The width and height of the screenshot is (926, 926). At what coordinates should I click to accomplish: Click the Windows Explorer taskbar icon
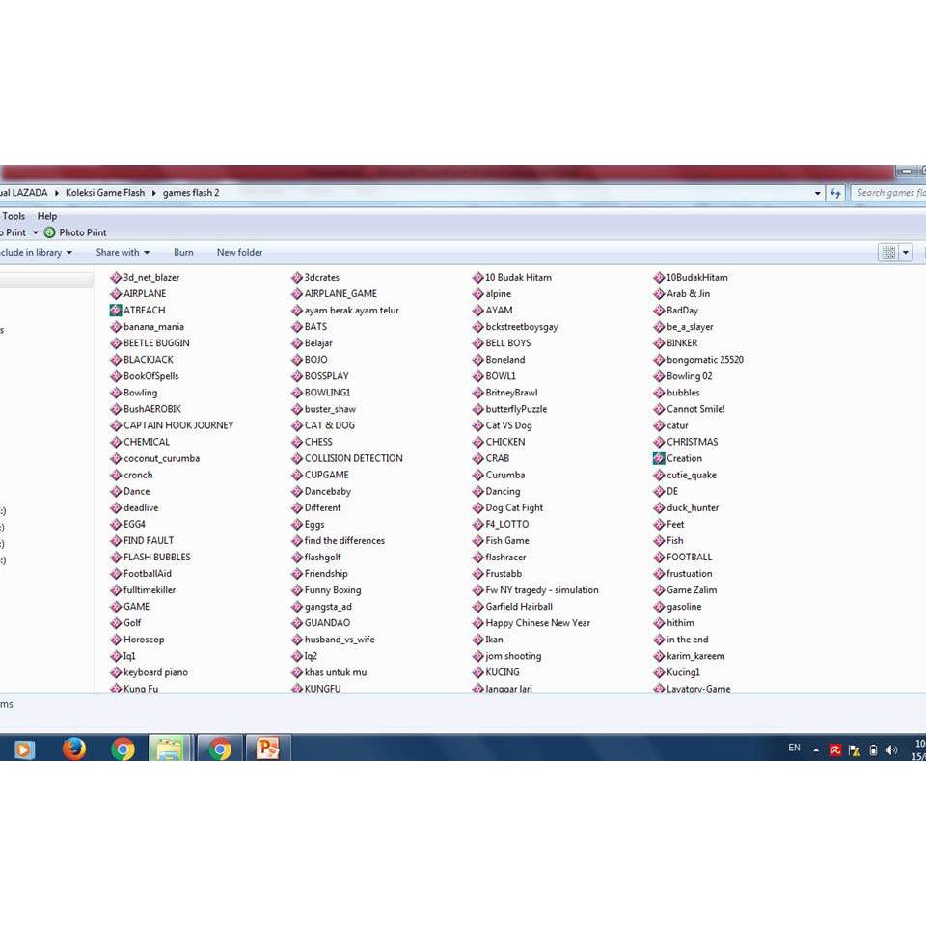170,749
